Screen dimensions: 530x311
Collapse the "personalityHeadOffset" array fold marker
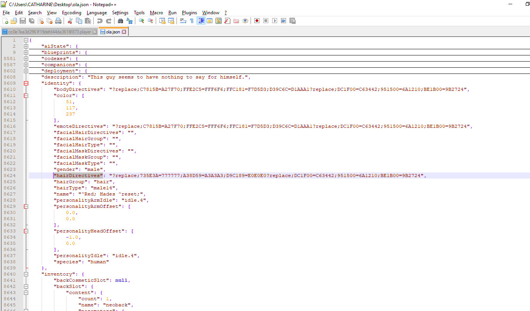click(26, 231)
